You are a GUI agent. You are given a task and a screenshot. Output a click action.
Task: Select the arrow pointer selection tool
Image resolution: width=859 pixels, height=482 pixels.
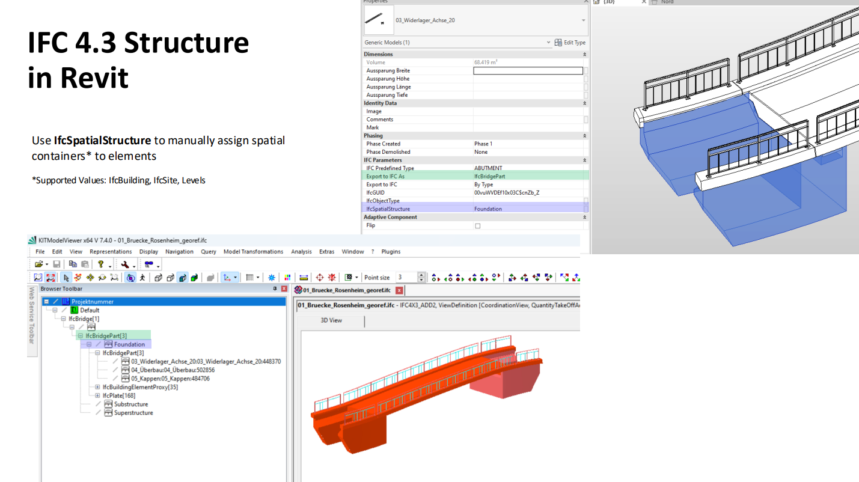point(66,278)
